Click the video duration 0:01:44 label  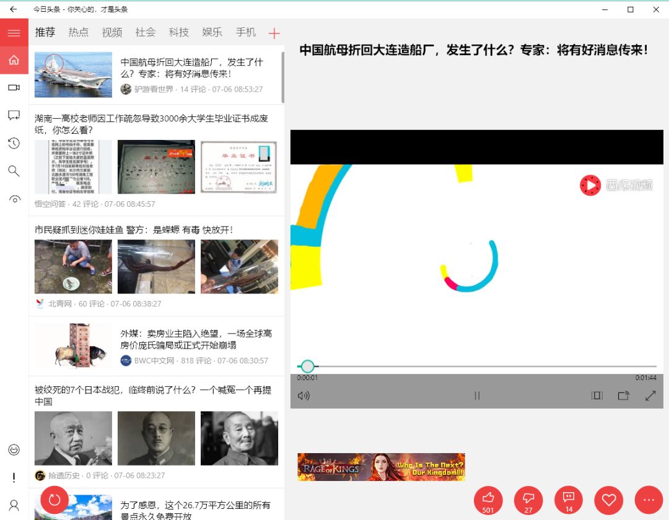(645, 378)
